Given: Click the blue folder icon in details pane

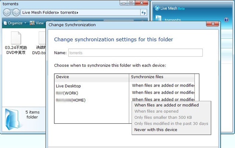Looking at the screenshot, I should [12, 119].
